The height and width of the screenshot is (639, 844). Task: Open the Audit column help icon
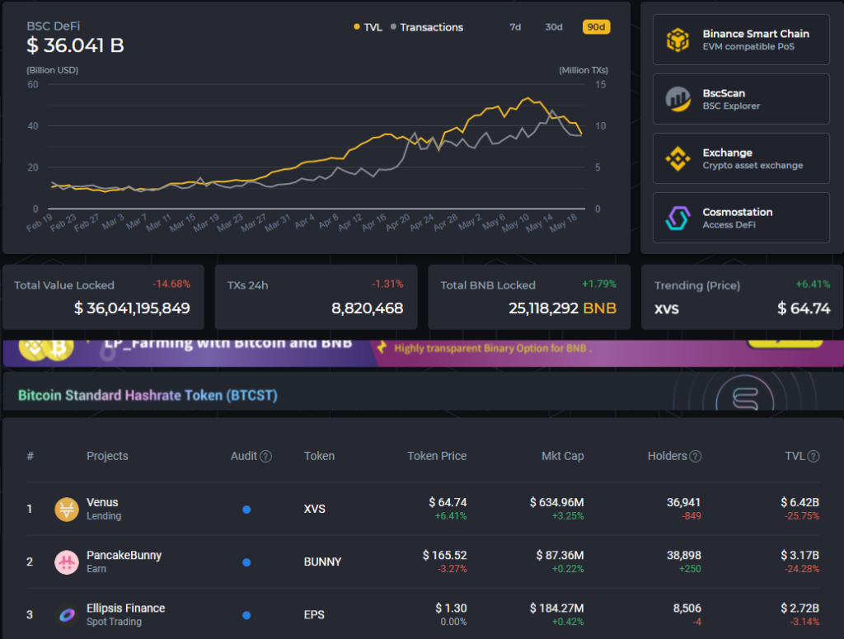[266, 456]
